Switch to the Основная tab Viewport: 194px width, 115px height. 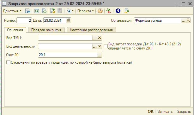(x=15, y=30)
